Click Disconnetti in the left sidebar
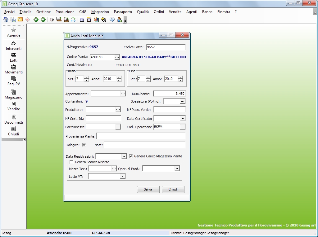This screenshot has height=237, width=318. (x=14, y=119)
